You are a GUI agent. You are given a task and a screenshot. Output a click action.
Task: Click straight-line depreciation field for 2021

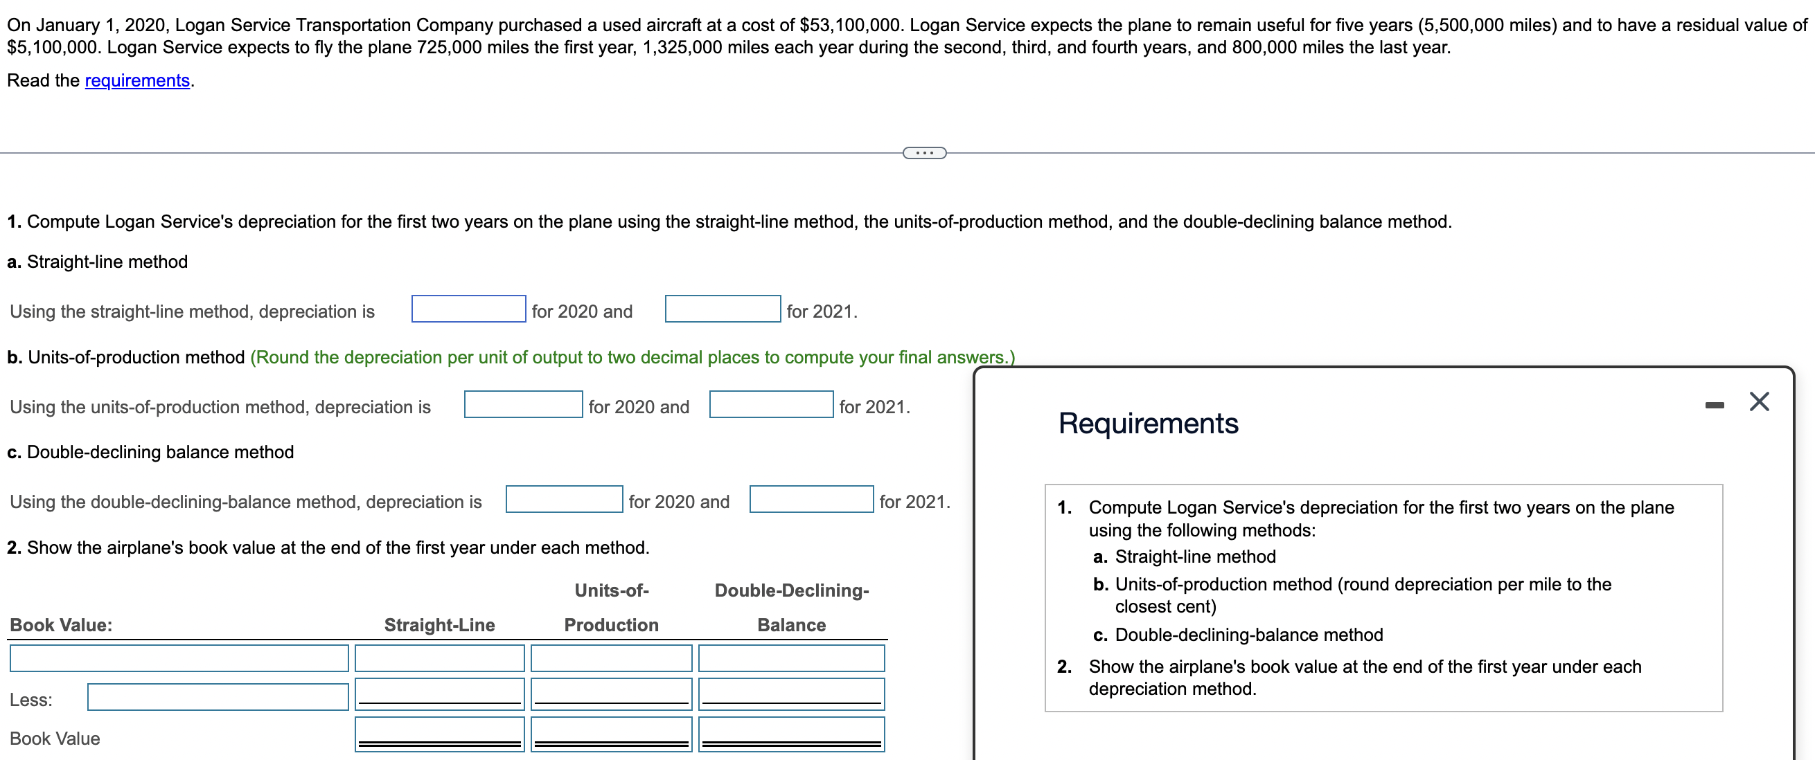723,309
